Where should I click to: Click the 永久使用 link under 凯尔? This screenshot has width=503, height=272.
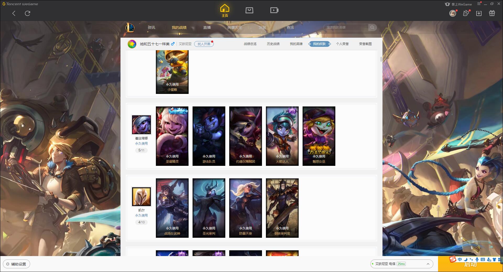(141, 216)
